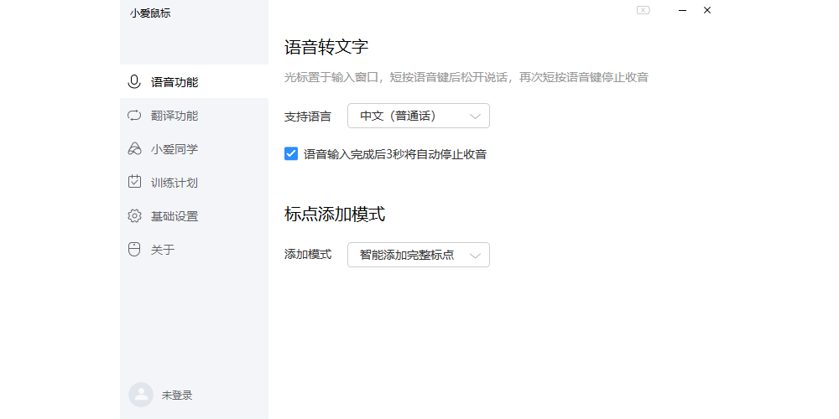The height and width of the screenshot is (419, 839).
Task: Click the translate loop icon in sidebar
Action: click(134, 116)
